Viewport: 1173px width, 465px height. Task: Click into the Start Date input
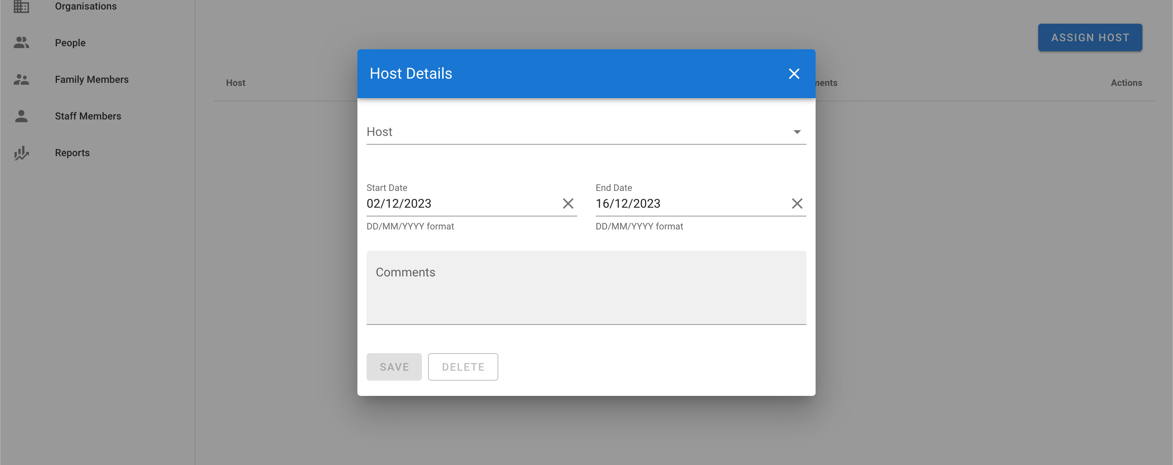click(x=460, y=203)
